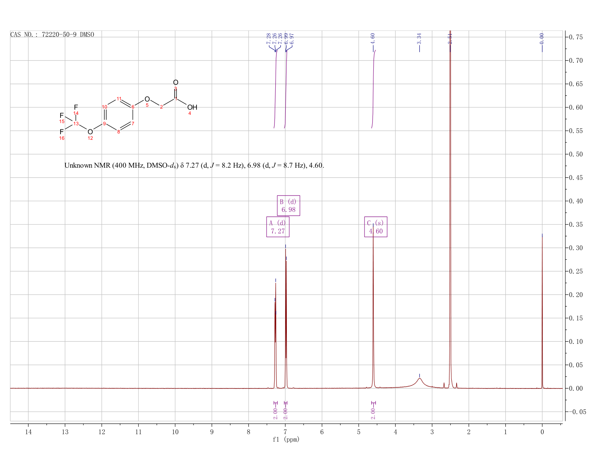Click the multiplet box A (d) 7.27
The width and height of the screenshot is (613, 474).
[278, 227]
